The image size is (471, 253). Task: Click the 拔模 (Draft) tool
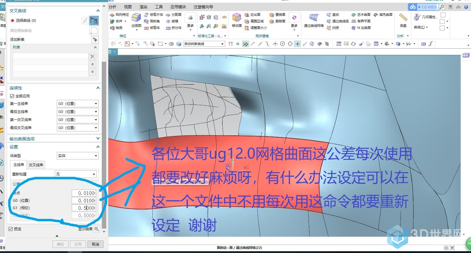[x=172, y=21]
